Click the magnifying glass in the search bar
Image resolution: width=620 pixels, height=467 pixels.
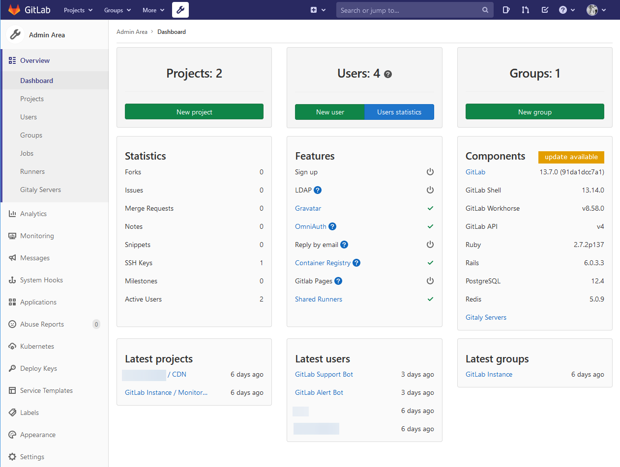pyautogui.click(x=485, y=10)
